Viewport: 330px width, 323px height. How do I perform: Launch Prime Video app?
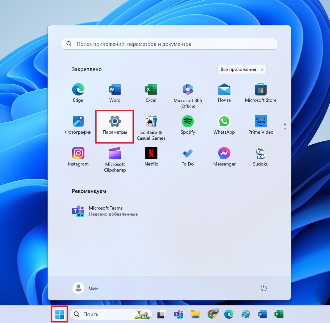pyautogui.click(x=261, y=125)
